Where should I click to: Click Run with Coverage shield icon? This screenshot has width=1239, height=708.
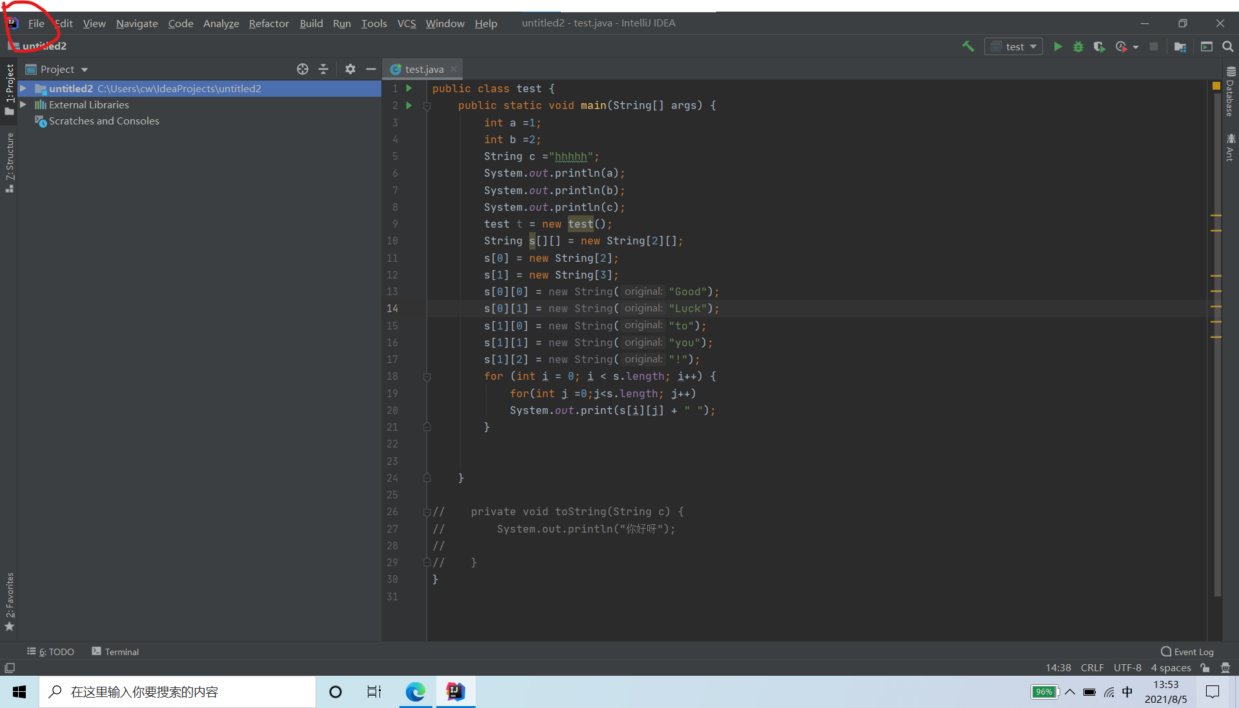(x=1099, y=46)
